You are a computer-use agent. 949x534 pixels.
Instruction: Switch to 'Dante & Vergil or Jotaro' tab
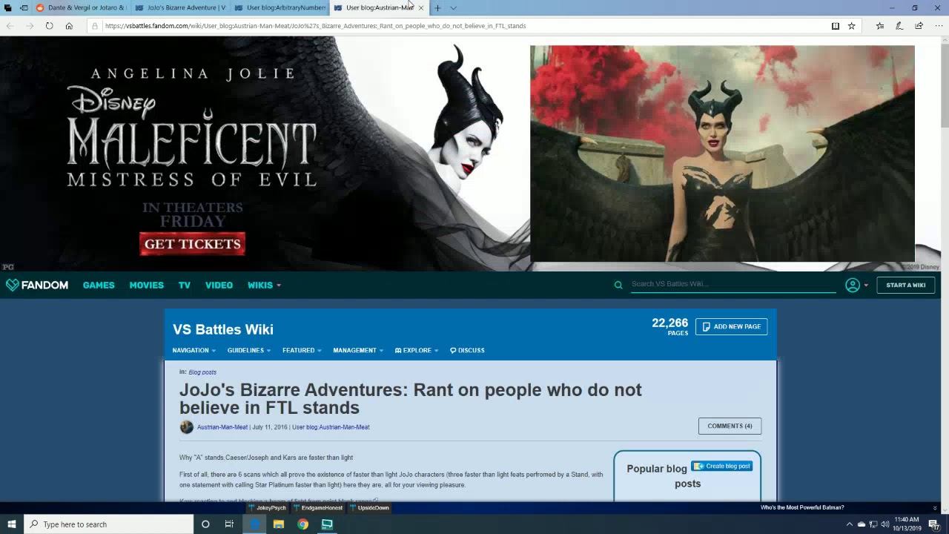[82, 7]
